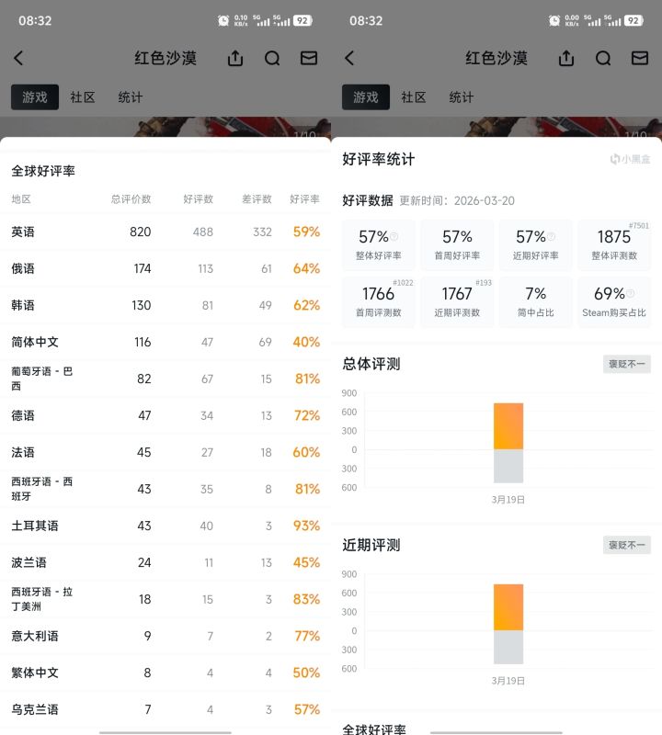Open the mail icon on the left screen
The width and height of the screenshot is (662, 735).
309,58
